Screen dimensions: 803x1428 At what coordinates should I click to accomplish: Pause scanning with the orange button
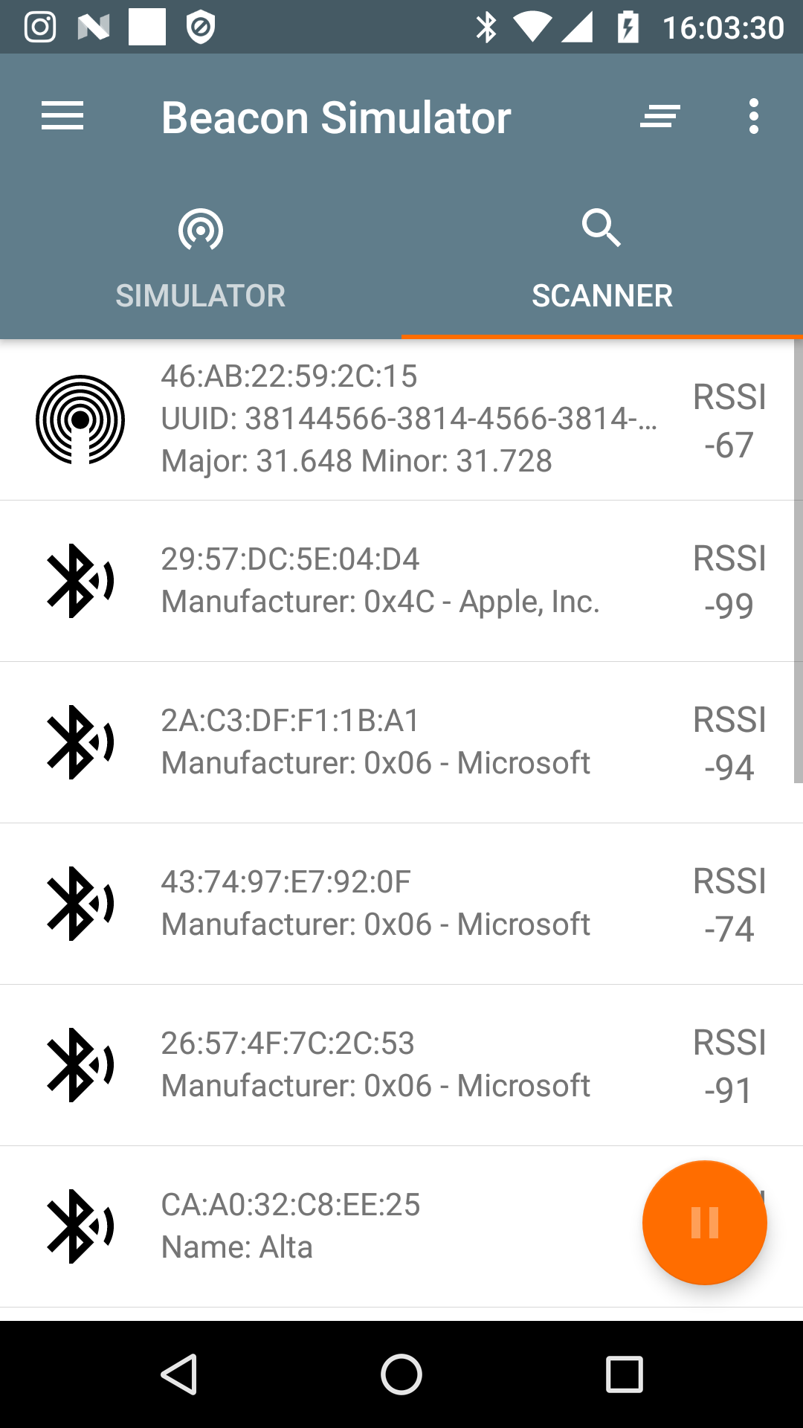704,1223
